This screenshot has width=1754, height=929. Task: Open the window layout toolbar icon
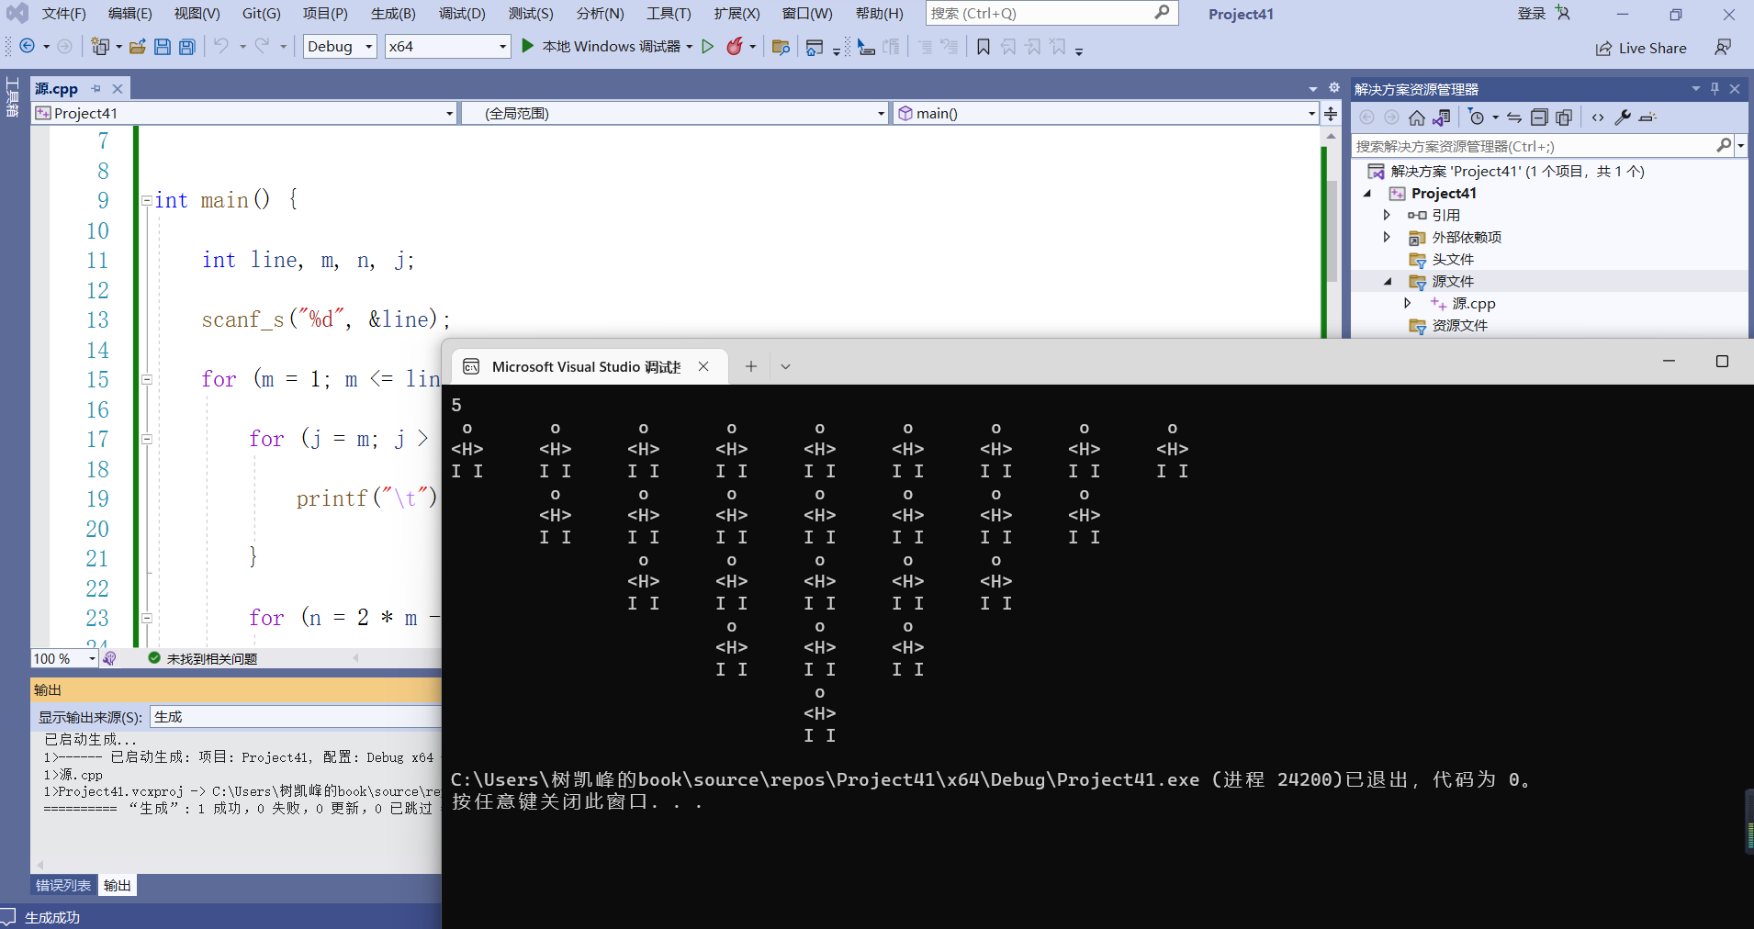point(815,47)
